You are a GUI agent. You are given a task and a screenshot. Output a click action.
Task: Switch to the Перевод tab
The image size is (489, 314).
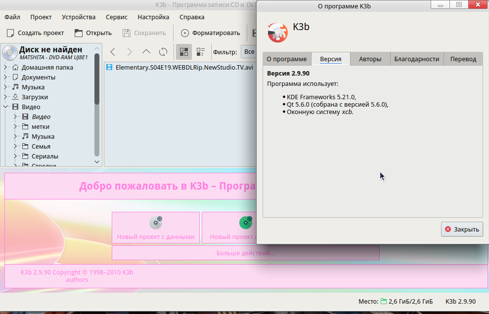pyautogui.click(x=463, y=59)
